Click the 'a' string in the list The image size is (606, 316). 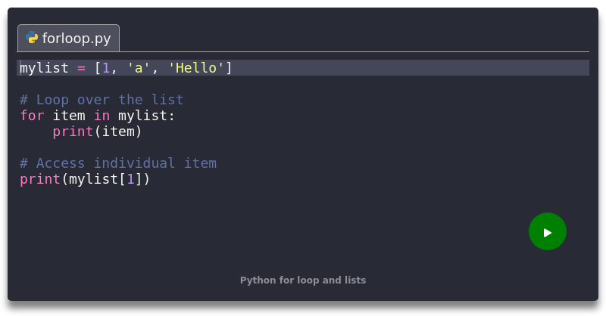[x=139, y=68]
